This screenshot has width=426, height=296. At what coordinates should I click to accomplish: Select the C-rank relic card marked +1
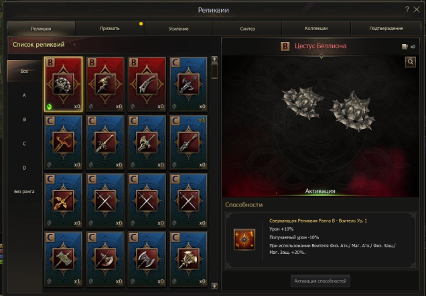188,142
